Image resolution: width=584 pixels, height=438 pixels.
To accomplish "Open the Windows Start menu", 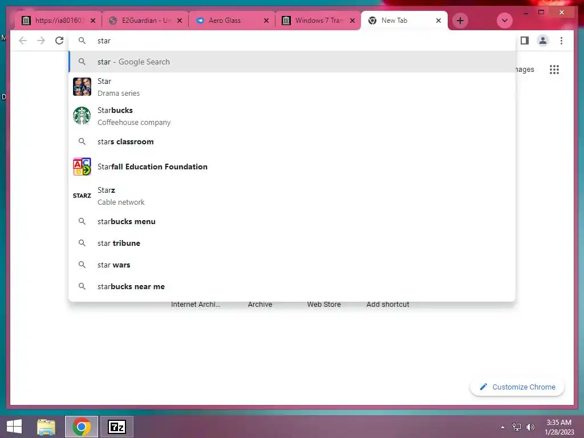I will [14, 427].
